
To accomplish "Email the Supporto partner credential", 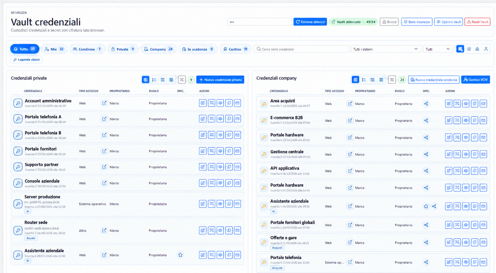I will (x=237, y=167).
